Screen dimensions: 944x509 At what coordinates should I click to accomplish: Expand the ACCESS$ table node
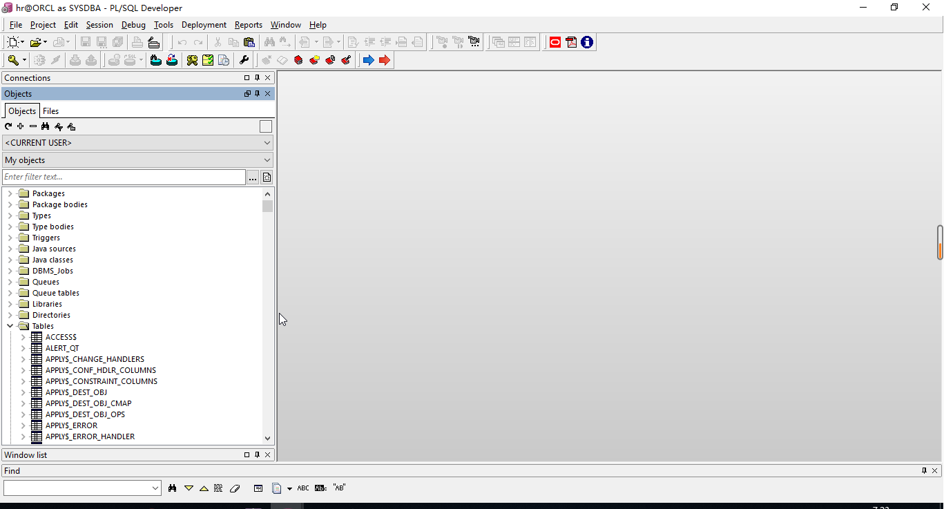(x=23, y=337)
